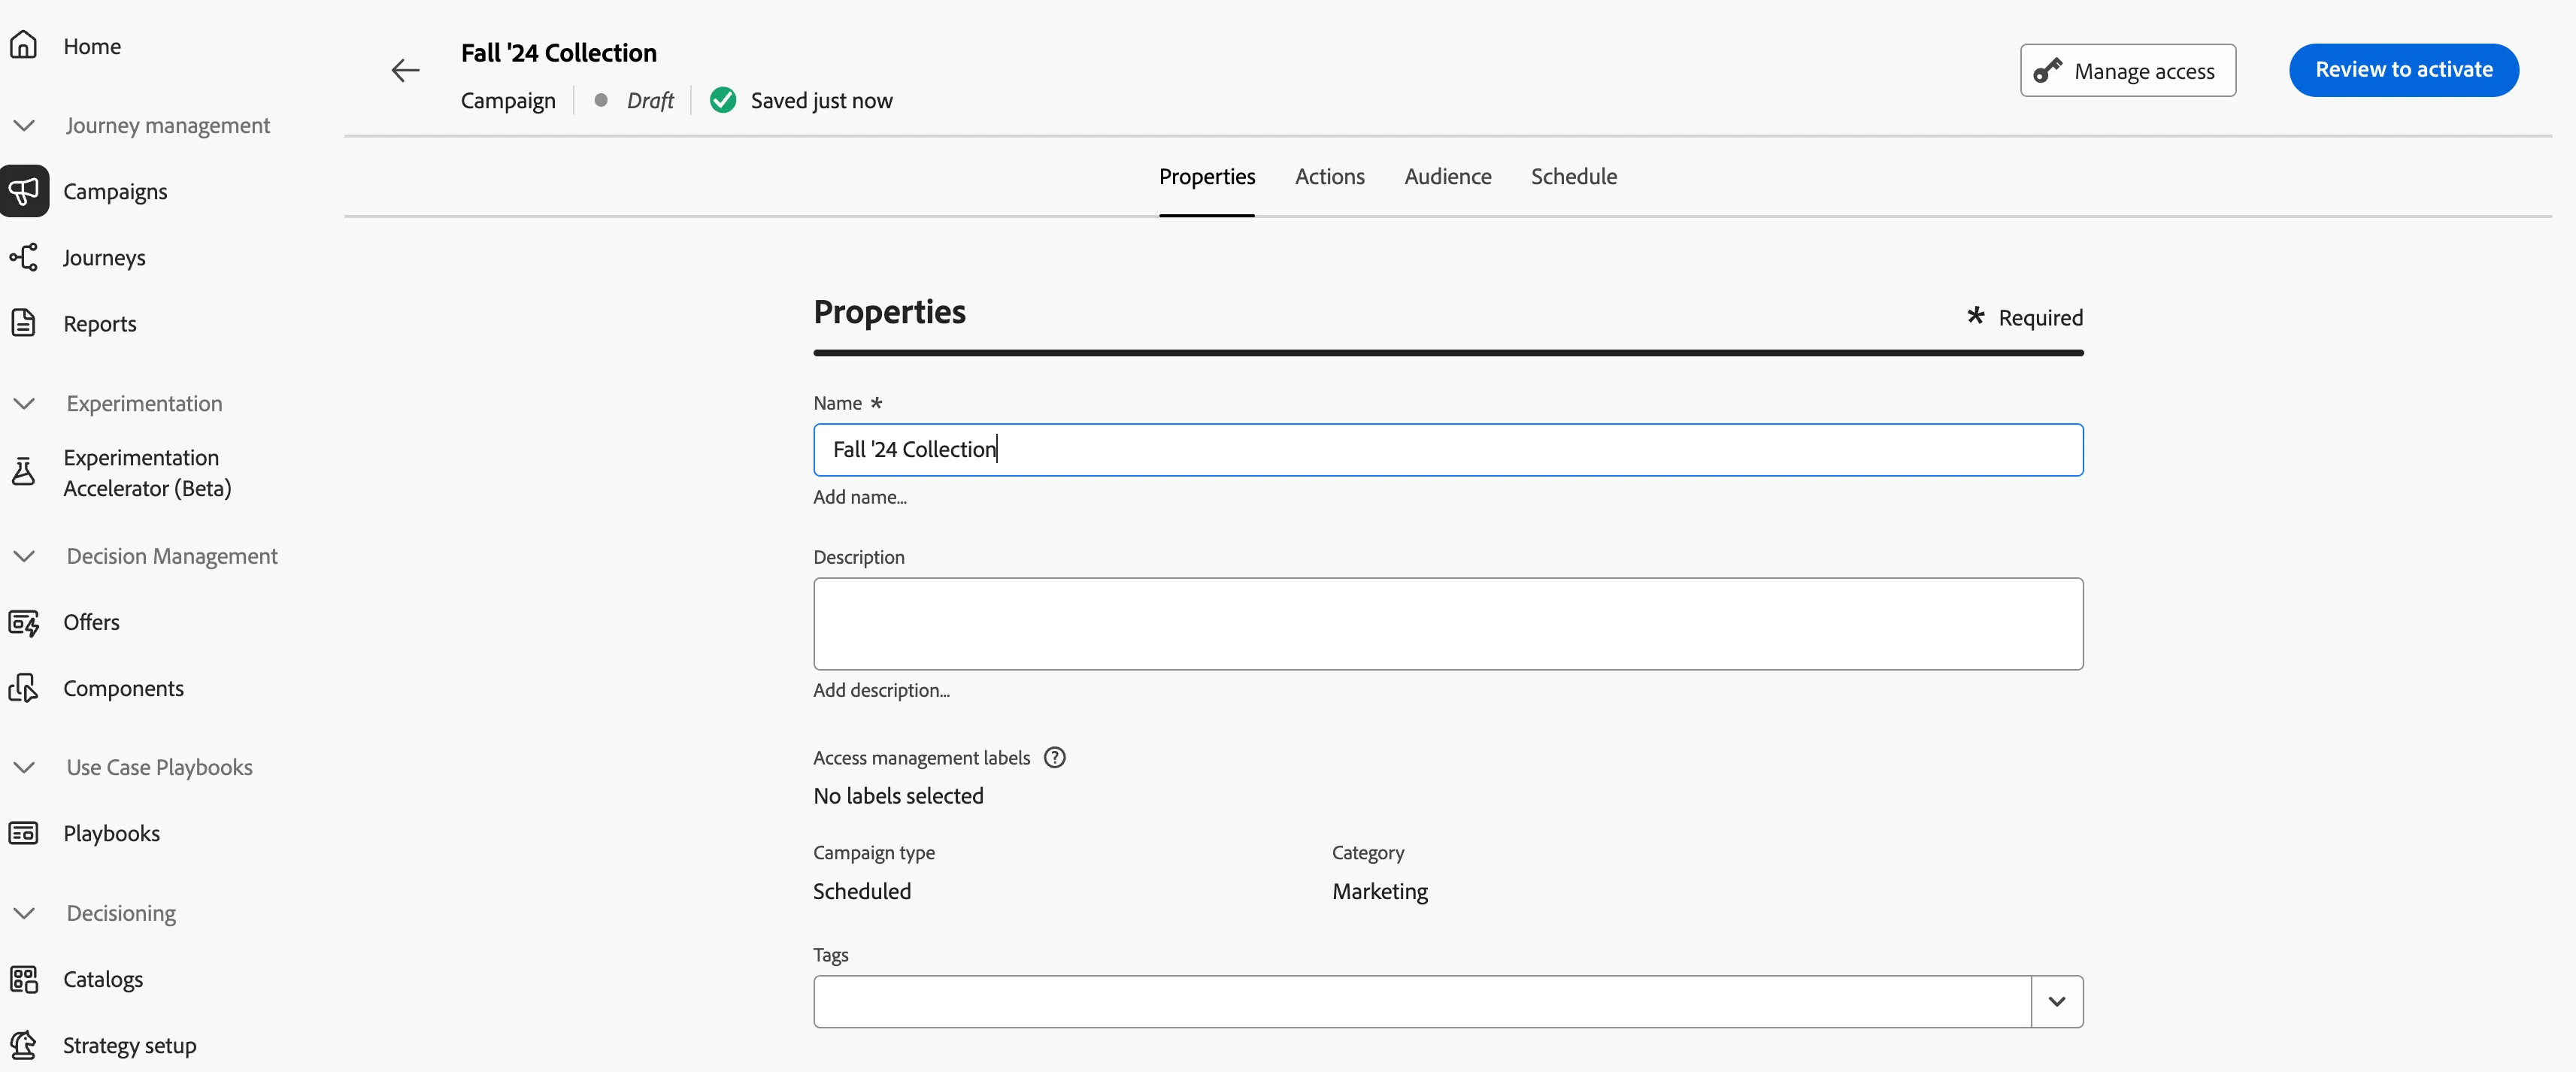2576x1072 pixels.
Task: Switch to the Audience tab
Action: pos(1447,177)
